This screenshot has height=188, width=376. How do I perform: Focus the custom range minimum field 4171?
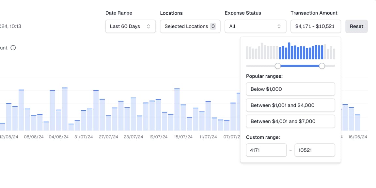click(266, 150)
